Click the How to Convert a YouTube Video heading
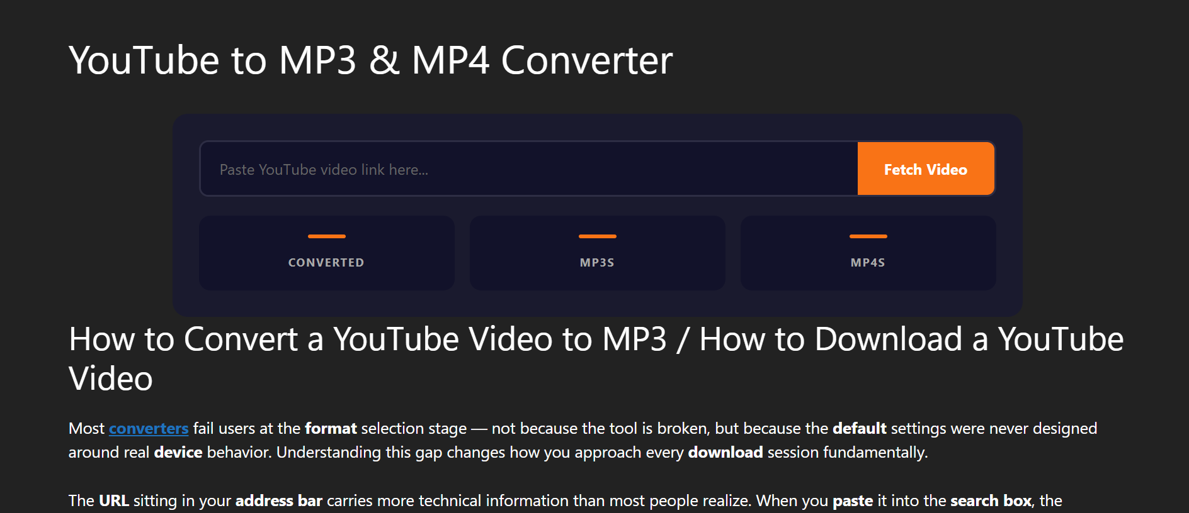The width and height of the screenshot is (1189, 513). (x=596, y=359)
